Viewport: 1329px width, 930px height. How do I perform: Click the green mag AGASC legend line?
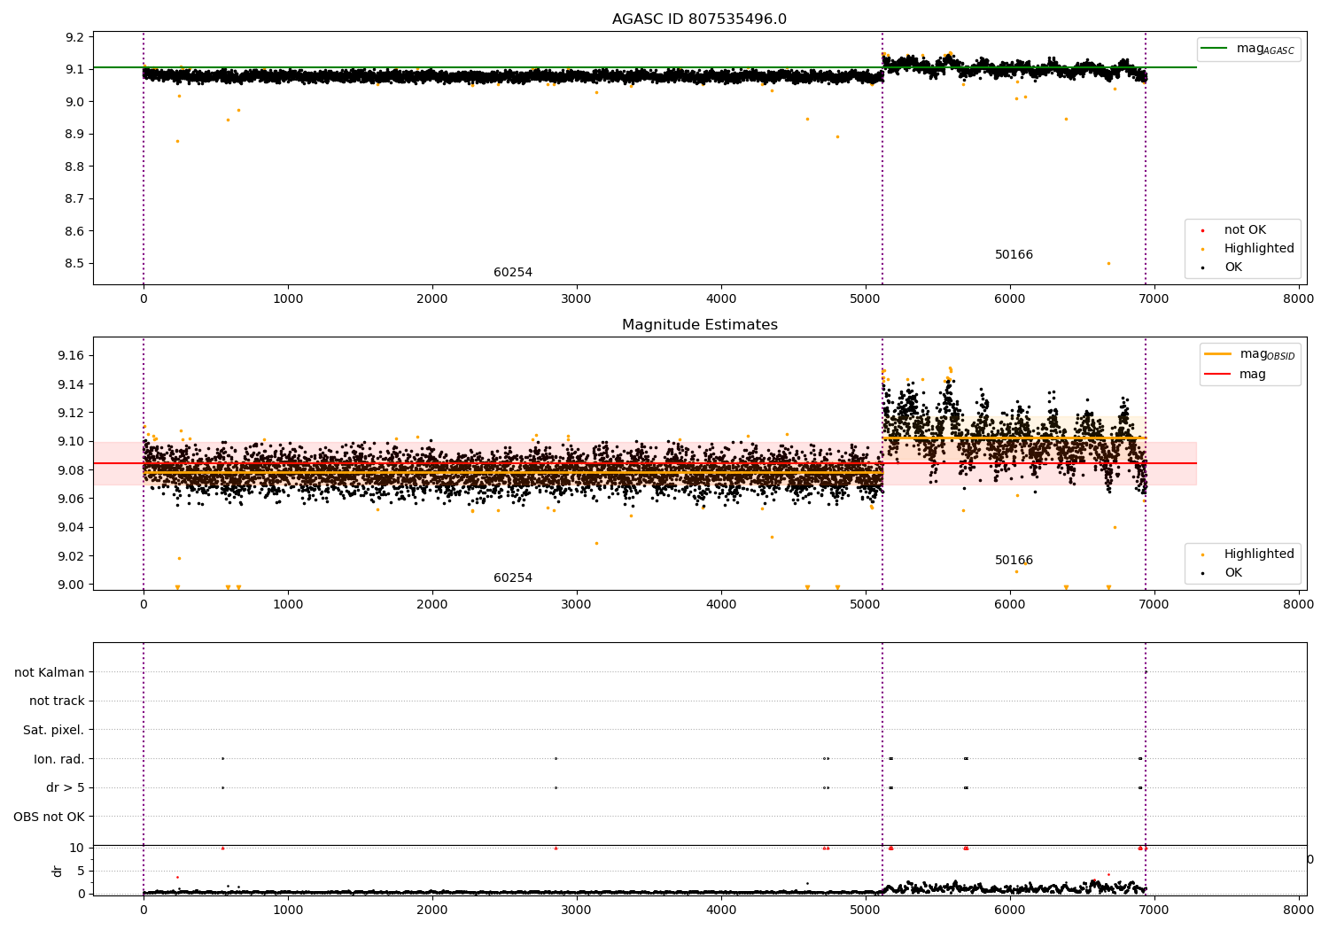(1216, 49)
